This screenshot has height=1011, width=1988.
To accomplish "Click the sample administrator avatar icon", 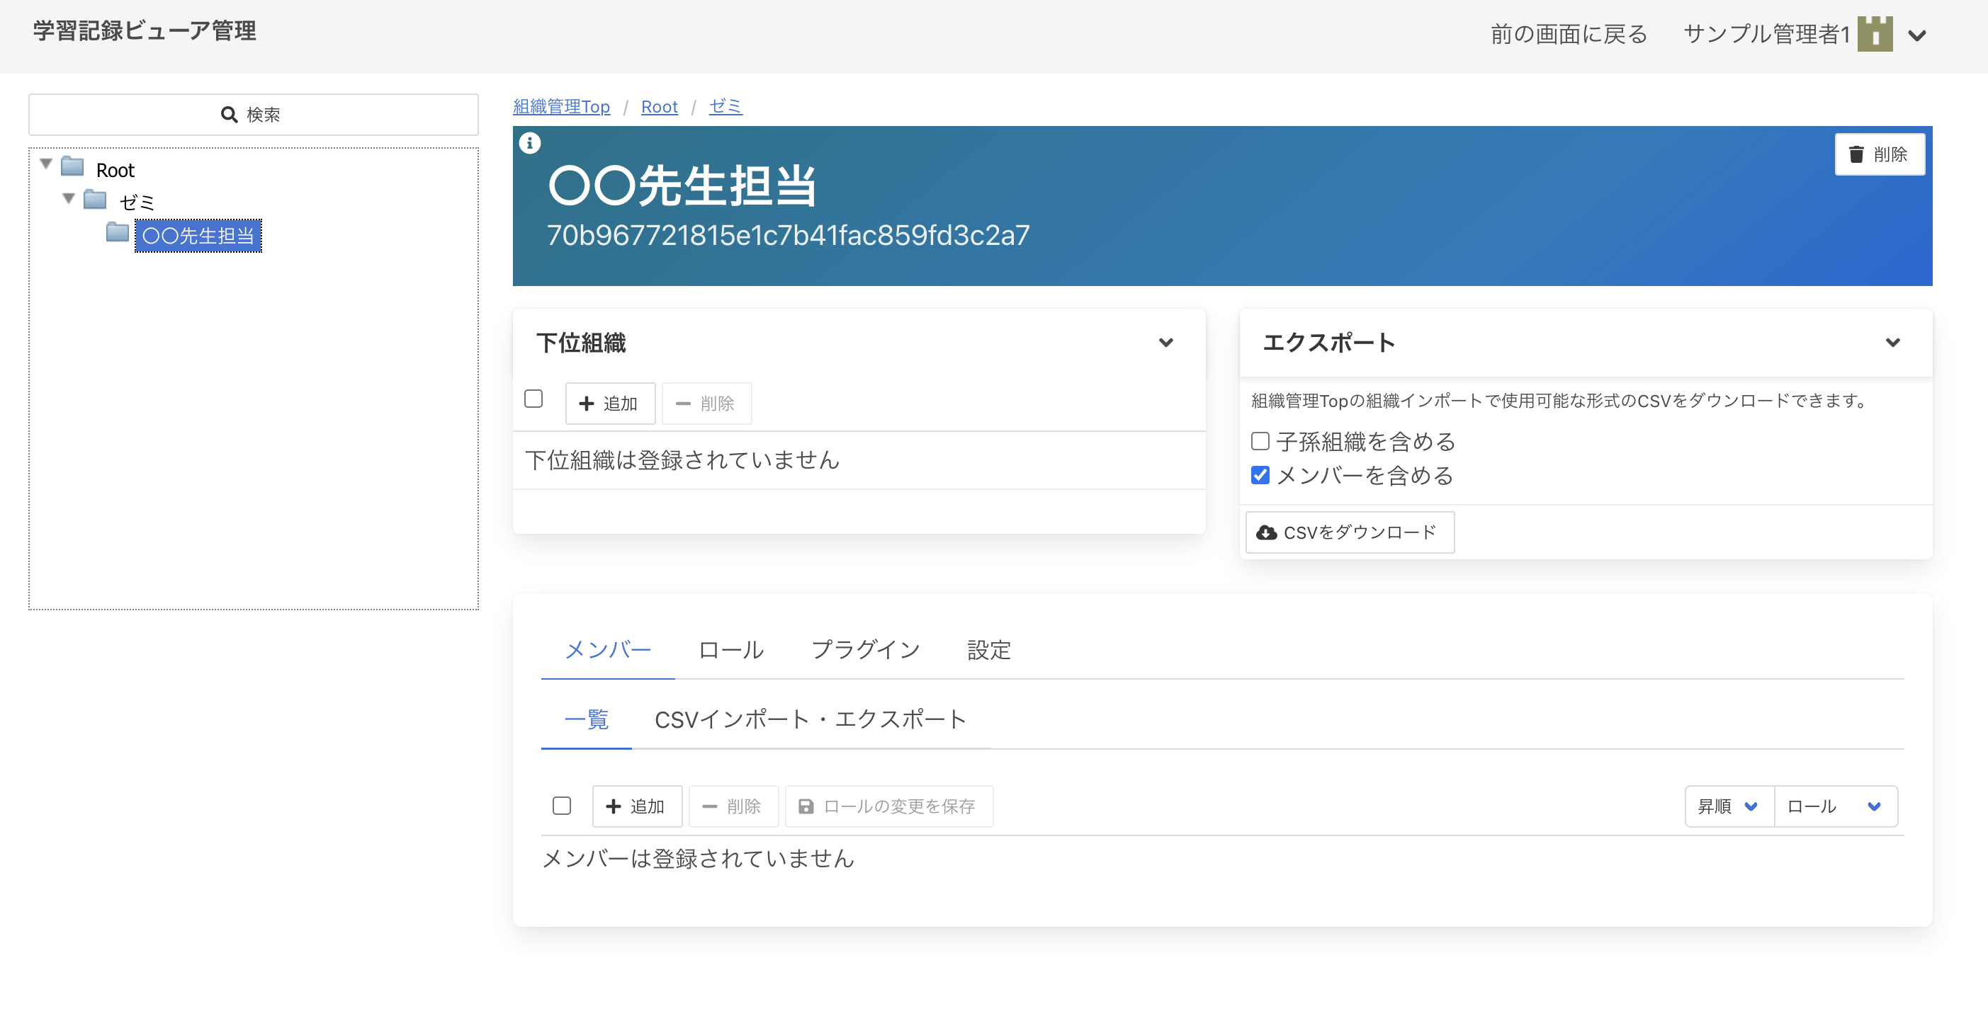I will (x=1875, y=34).
